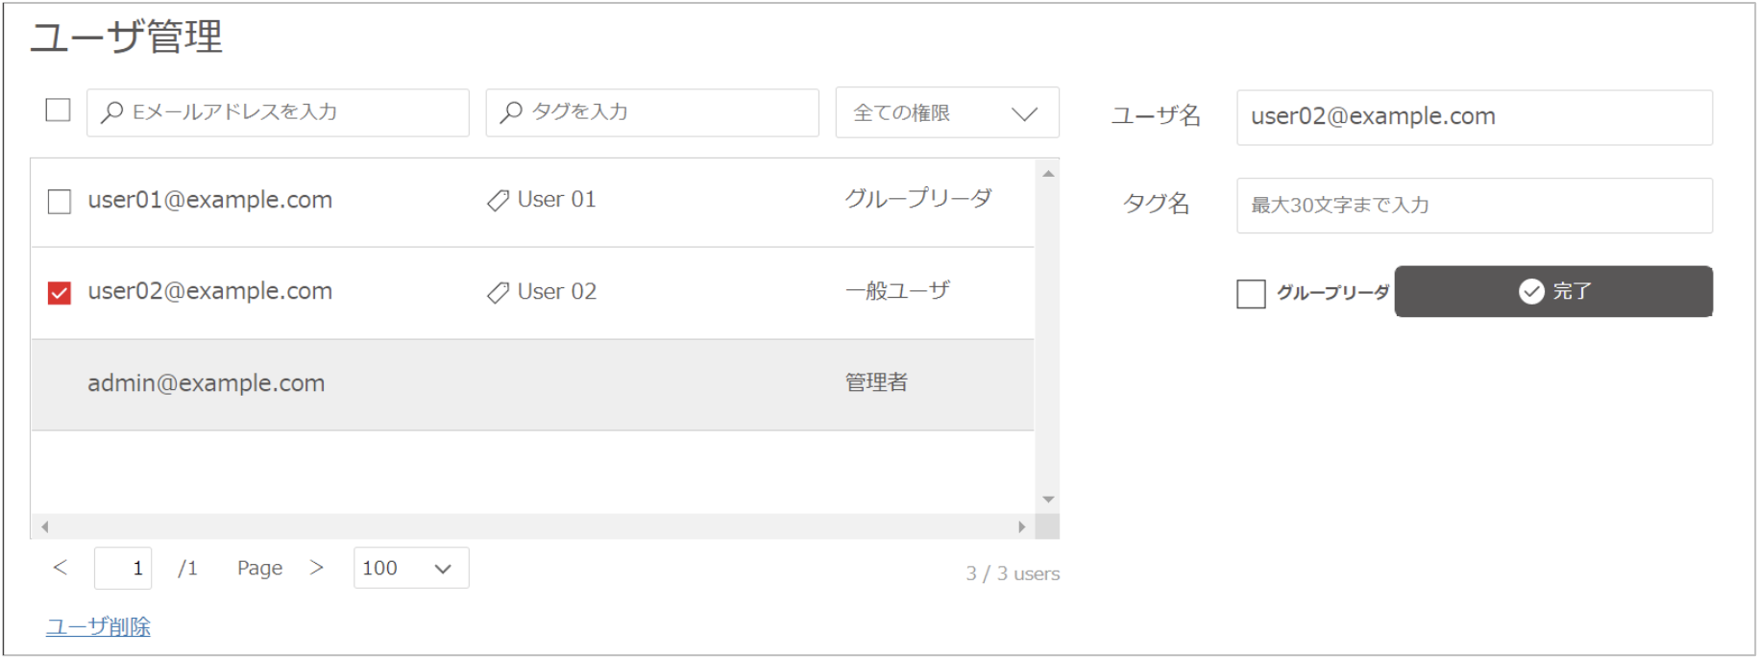1758x659 pixels.
Task: Click the page number input box
Action: (x=123, y=568)
